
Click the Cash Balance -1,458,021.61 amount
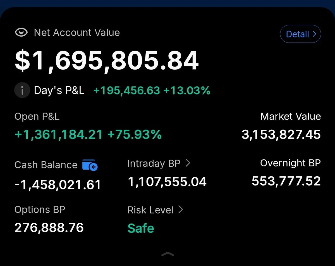pyautogui.click(x=58, y=185)
